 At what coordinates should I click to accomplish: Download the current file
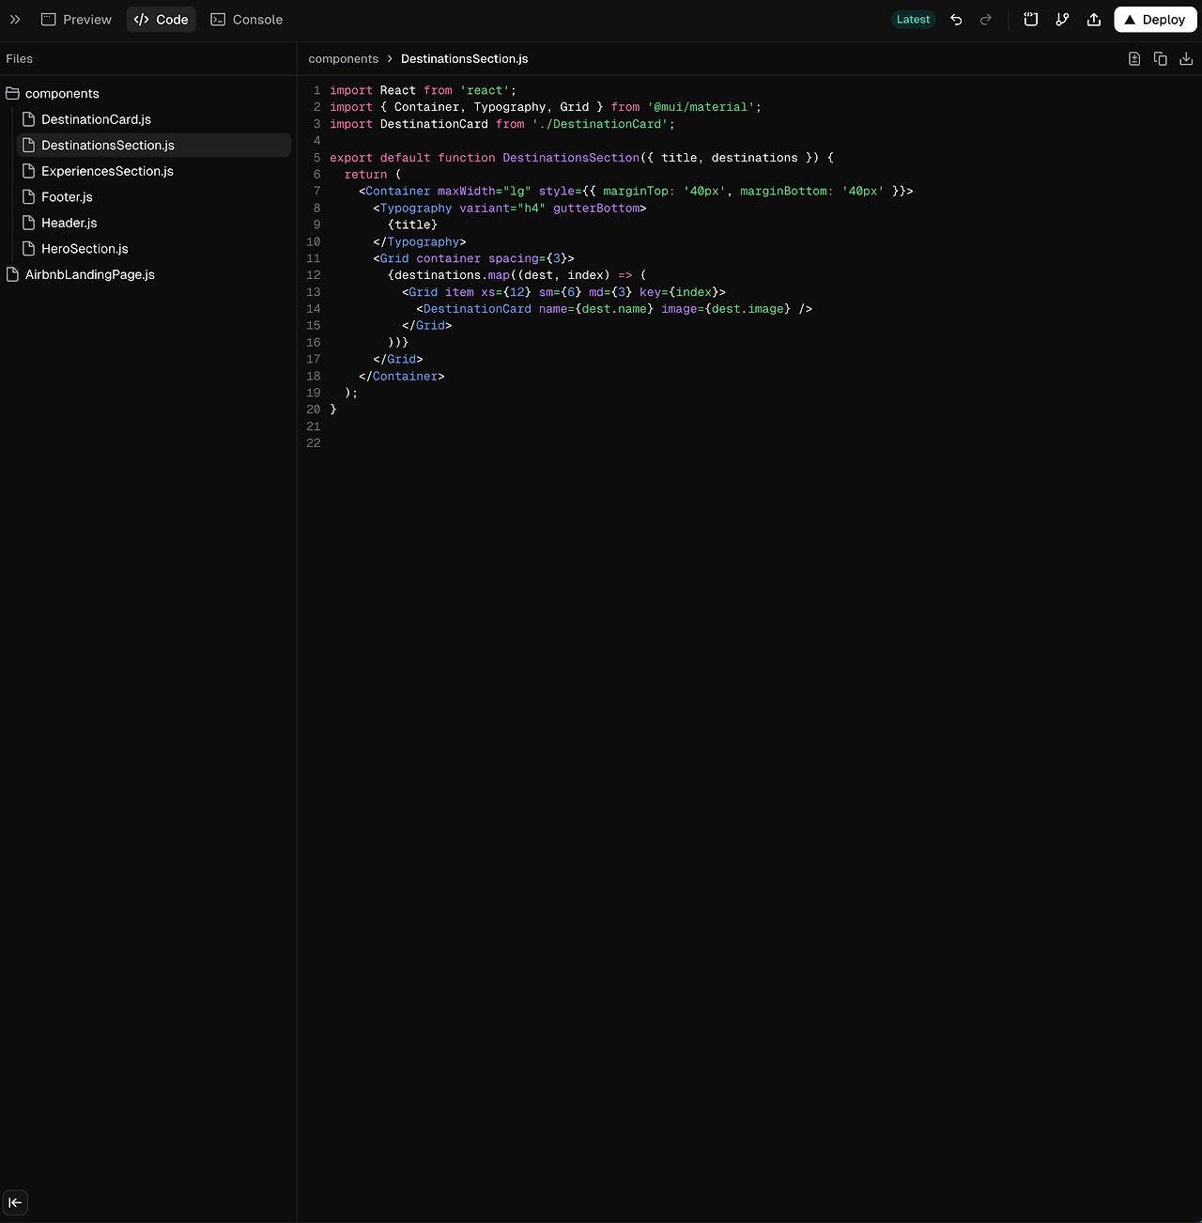[x=1186, y=58]
